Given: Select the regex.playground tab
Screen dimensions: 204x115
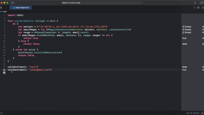Looking at the screenshot, I should 21,8.
